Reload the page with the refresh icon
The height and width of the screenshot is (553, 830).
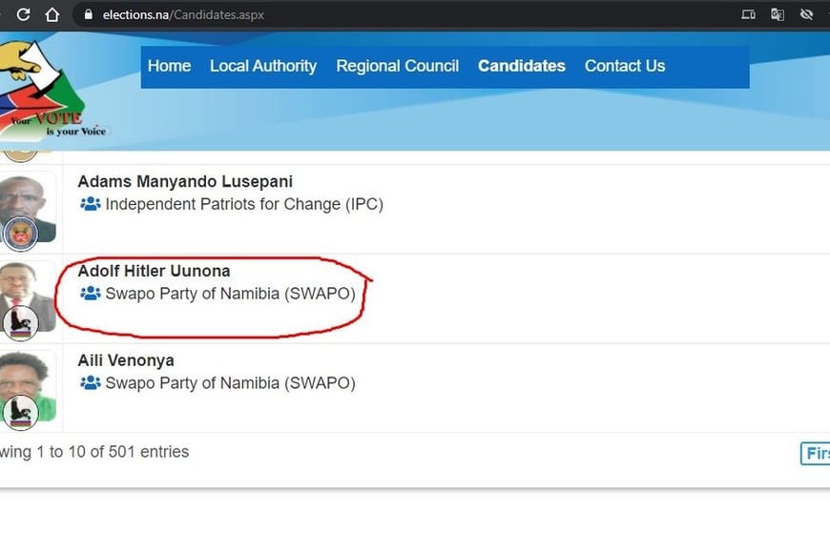point(24,14)
